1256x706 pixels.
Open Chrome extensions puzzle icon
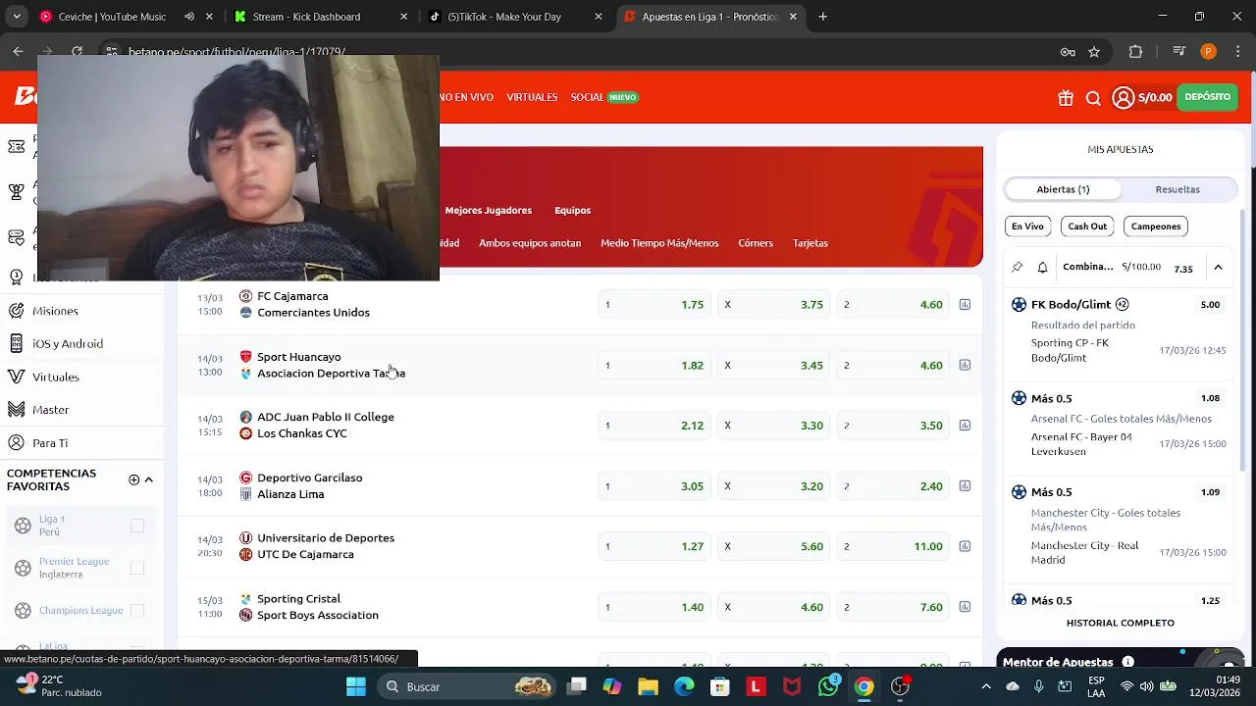(x=1136, y=52)
